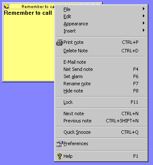
Task: Choose Set alarm in the menu
Action: click(x=101, y=76)
